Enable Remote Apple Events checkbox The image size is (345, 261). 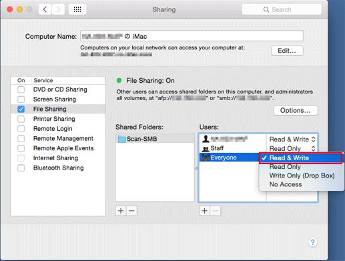[x=21, y=148]
